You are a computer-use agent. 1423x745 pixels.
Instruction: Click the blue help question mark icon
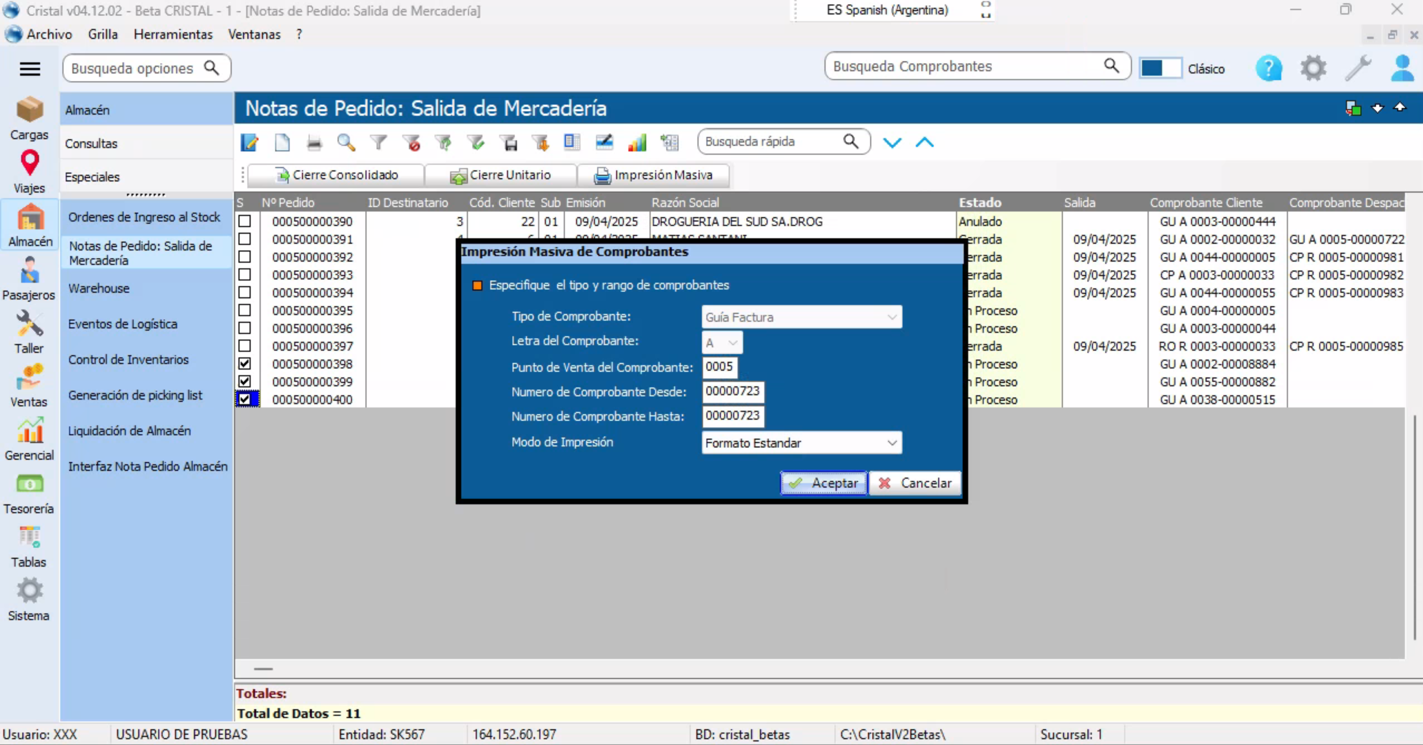[1268, 69]
